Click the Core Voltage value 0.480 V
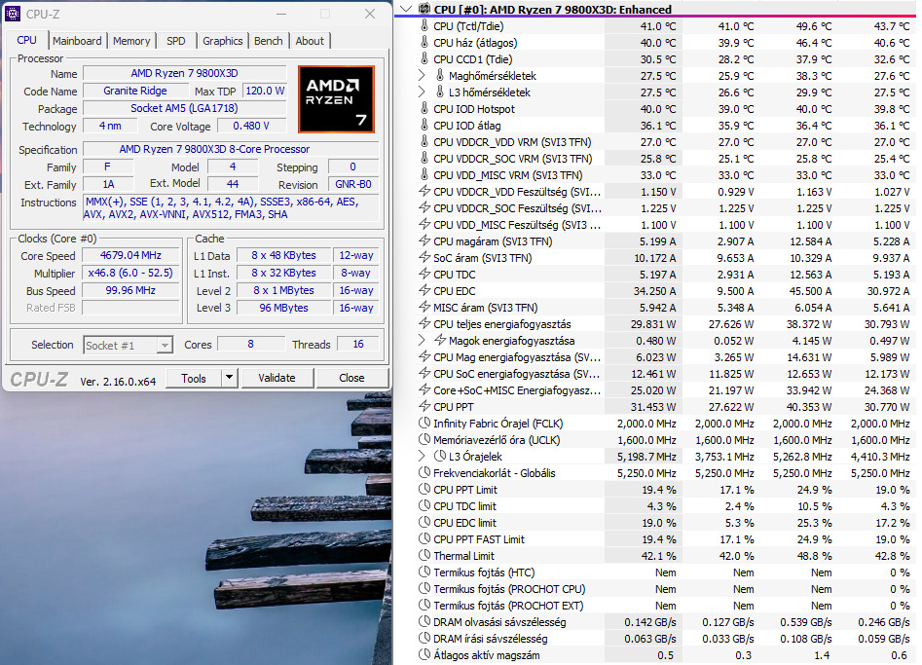This screenshot has height=665, width=922. [251, 126]
